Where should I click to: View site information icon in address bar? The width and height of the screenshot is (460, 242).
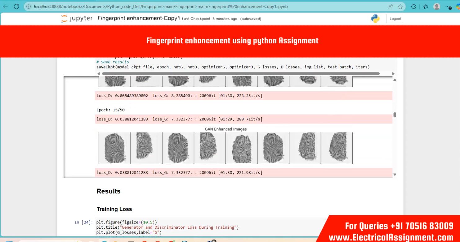29,6
